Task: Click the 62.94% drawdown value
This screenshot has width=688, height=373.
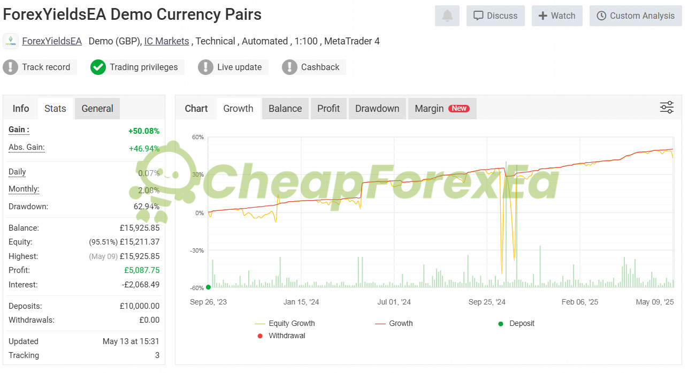Action: 147,207
